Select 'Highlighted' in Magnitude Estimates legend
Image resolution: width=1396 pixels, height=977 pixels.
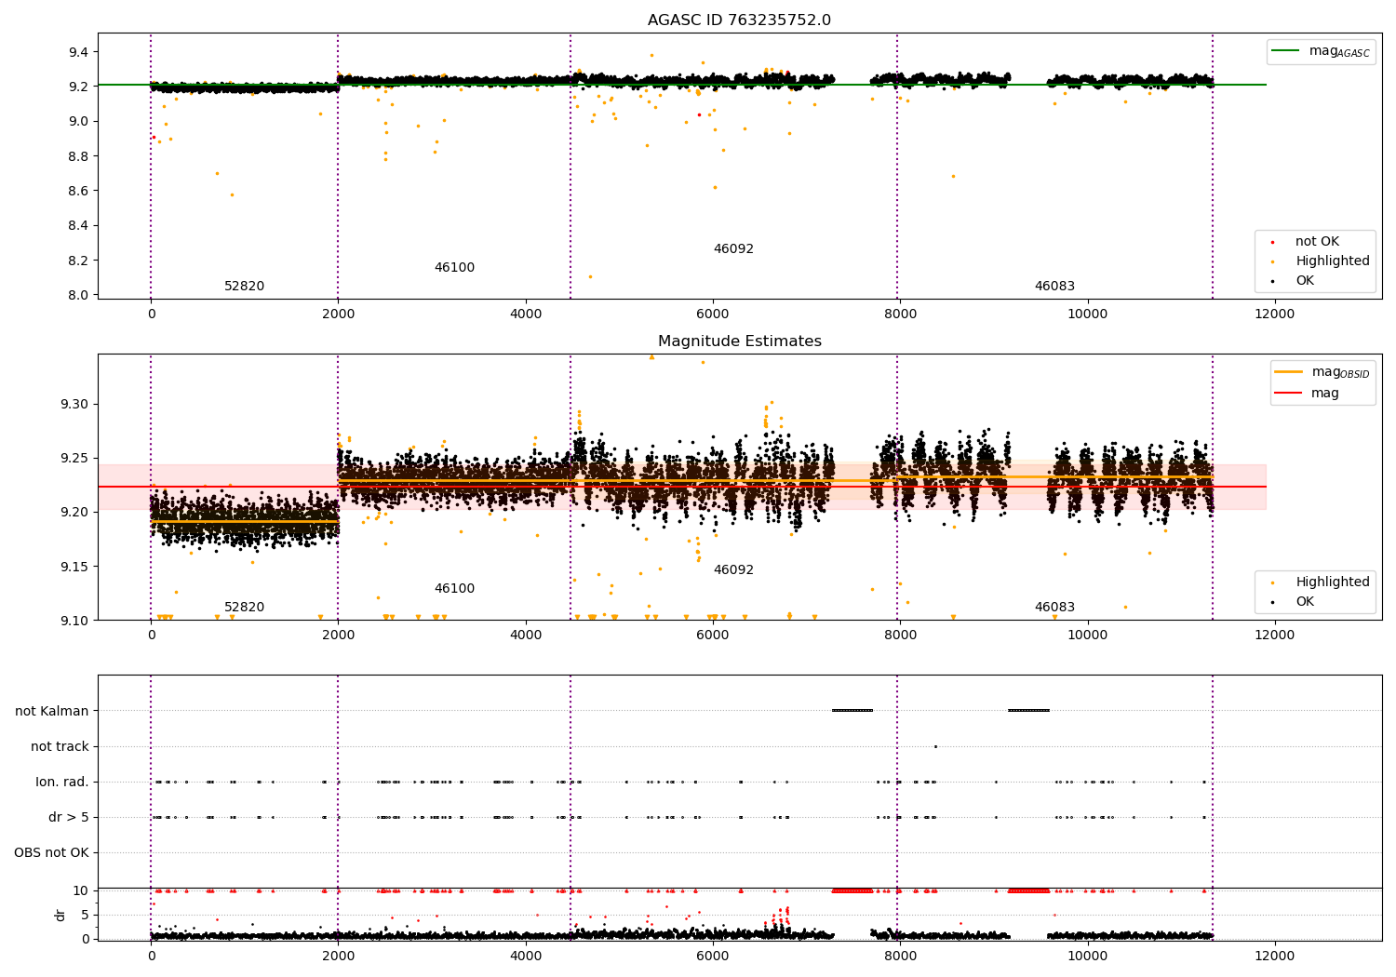point(1332,582)
